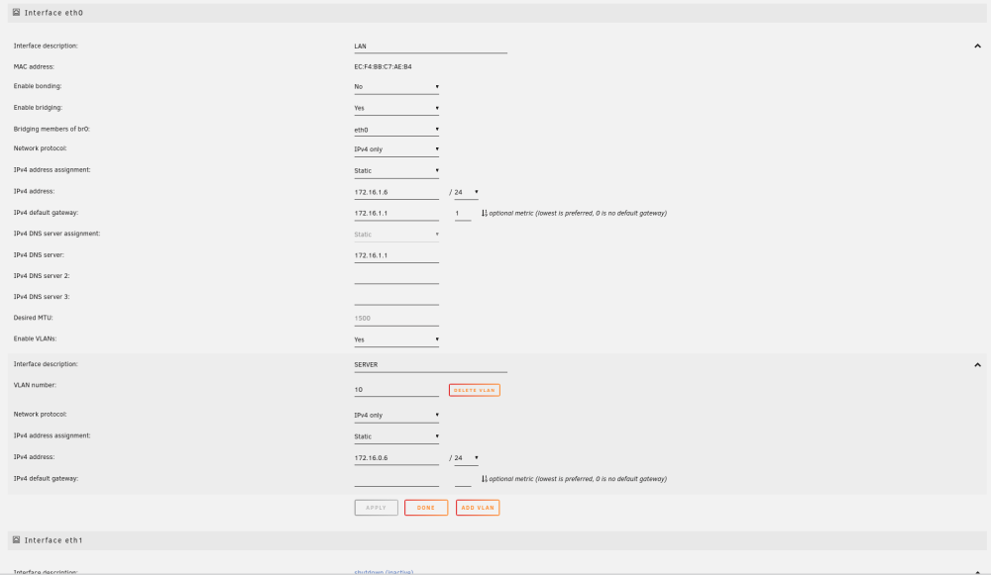Click the Desired MTU label
This screenshot has height=575, width=991.
pyautogui.click(x=33, y=318)
